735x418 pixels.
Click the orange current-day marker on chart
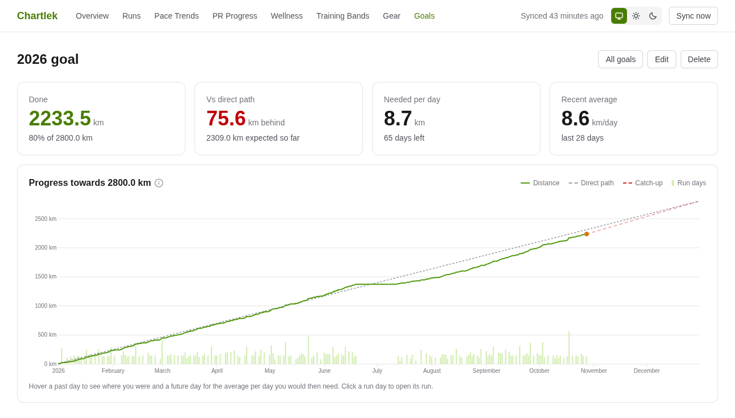586,234
